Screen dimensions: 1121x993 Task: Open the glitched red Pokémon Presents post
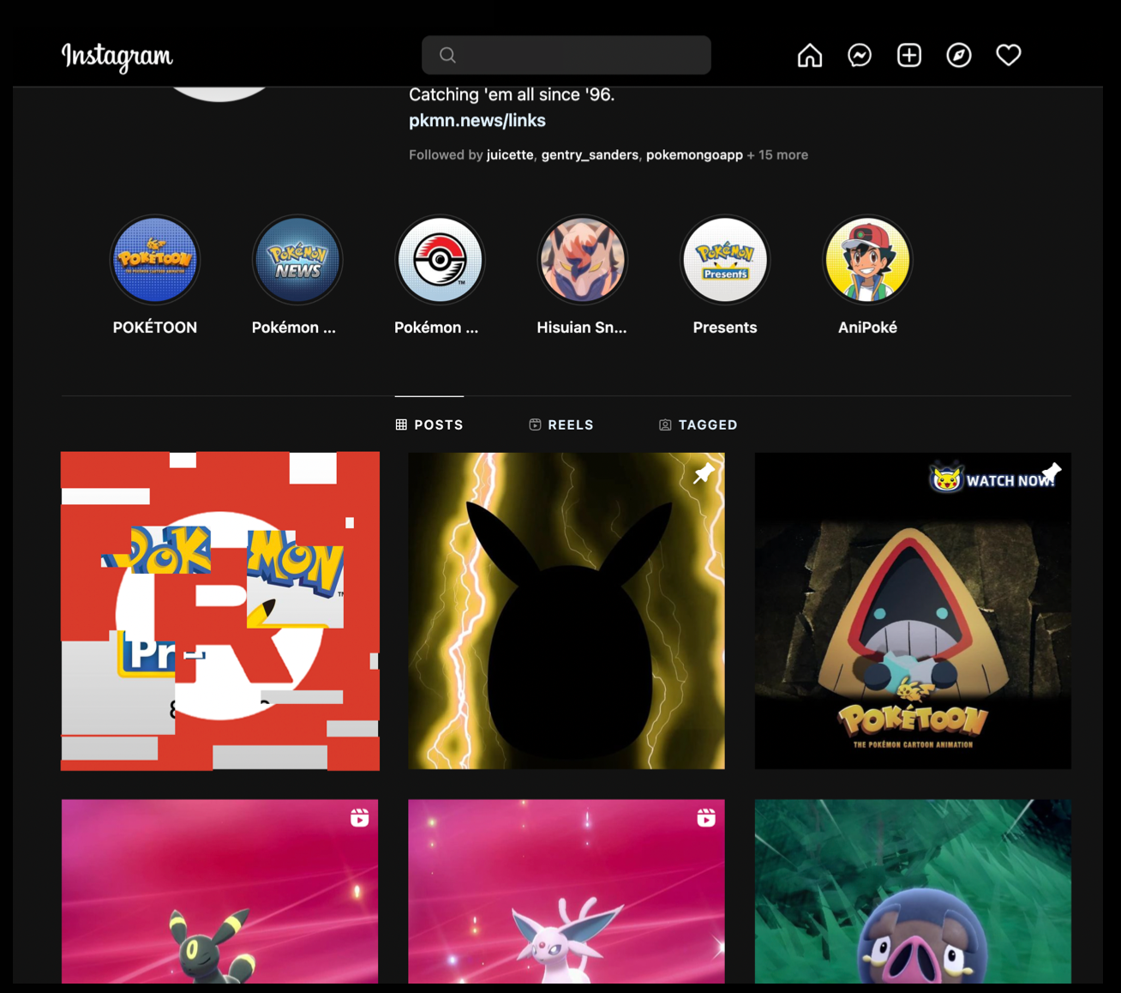[x=220, y=611]
